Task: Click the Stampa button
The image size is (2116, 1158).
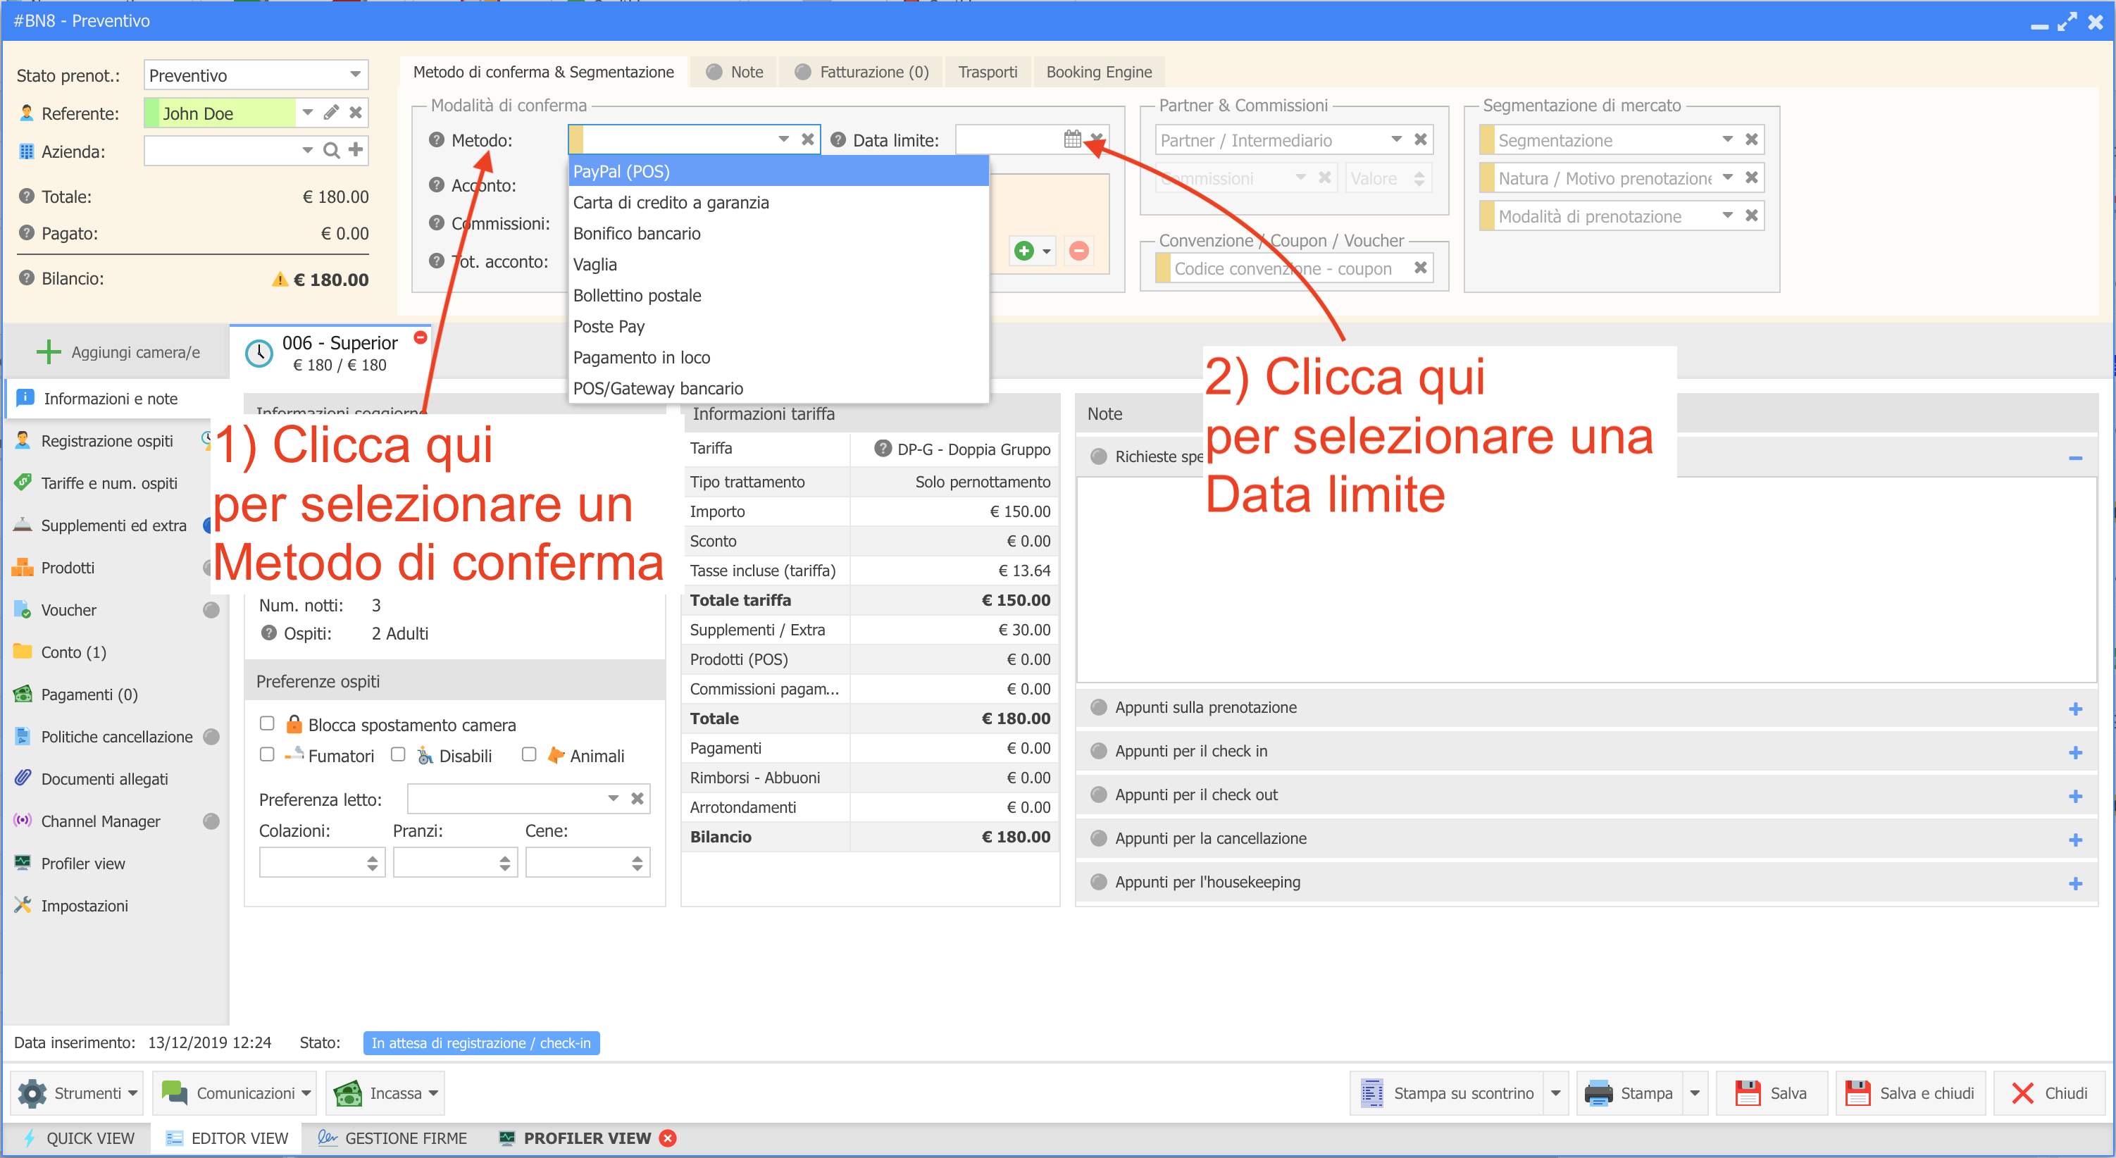Action: tap(1629, 1093)
